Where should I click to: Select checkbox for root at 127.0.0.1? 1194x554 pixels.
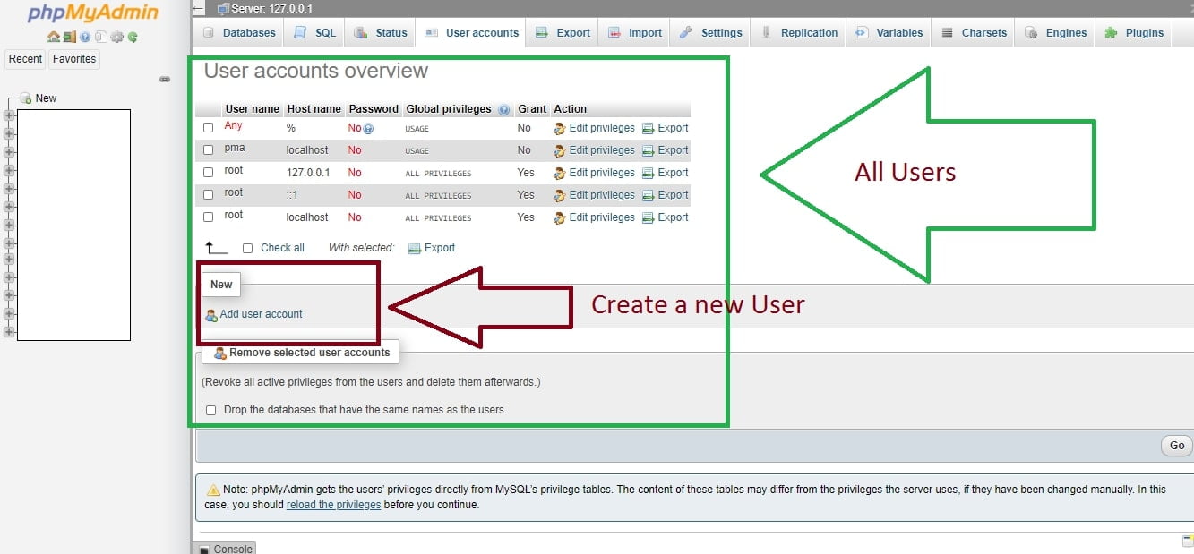209,173
